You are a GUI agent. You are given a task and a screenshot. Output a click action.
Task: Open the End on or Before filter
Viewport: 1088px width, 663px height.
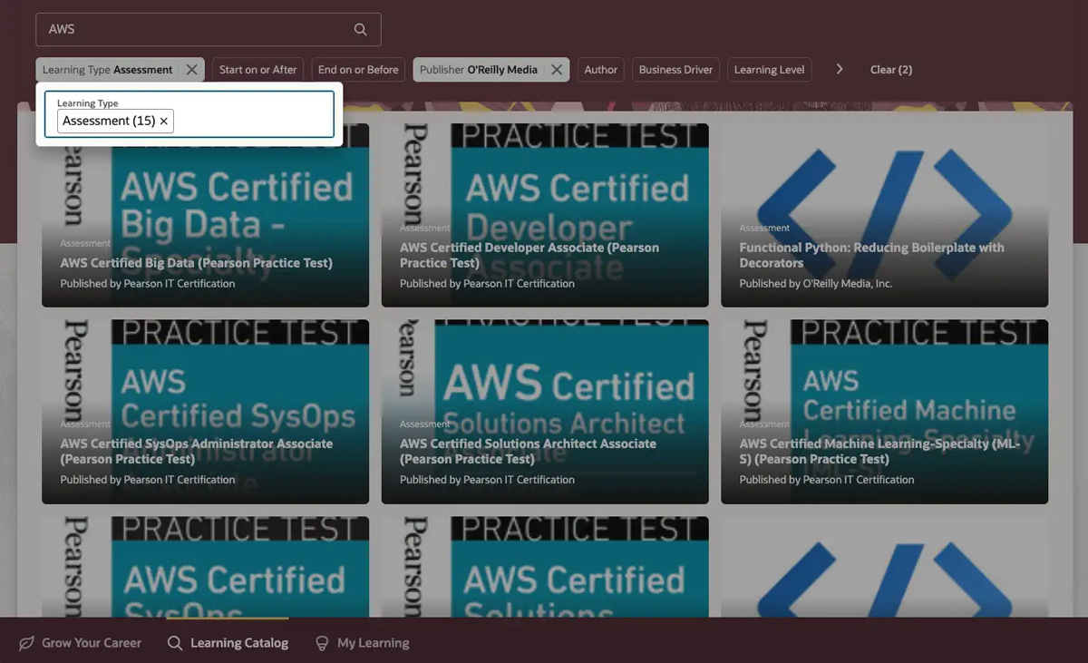358,70
